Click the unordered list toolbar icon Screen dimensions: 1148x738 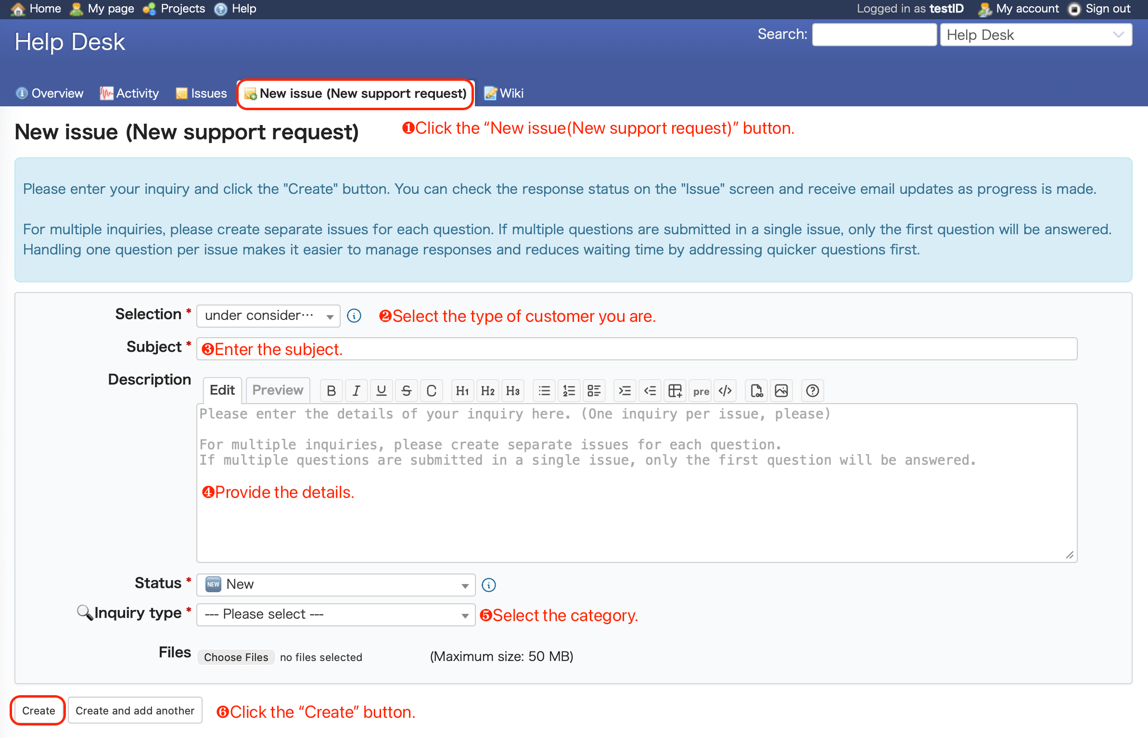pyautogui.click(x=544, y=391)
